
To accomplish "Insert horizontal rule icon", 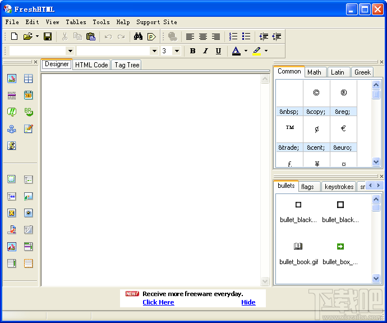I will tap(12, 95).
